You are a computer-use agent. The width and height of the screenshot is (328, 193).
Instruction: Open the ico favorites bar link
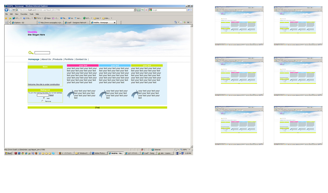pyautogui.click(x=71, y=18)
